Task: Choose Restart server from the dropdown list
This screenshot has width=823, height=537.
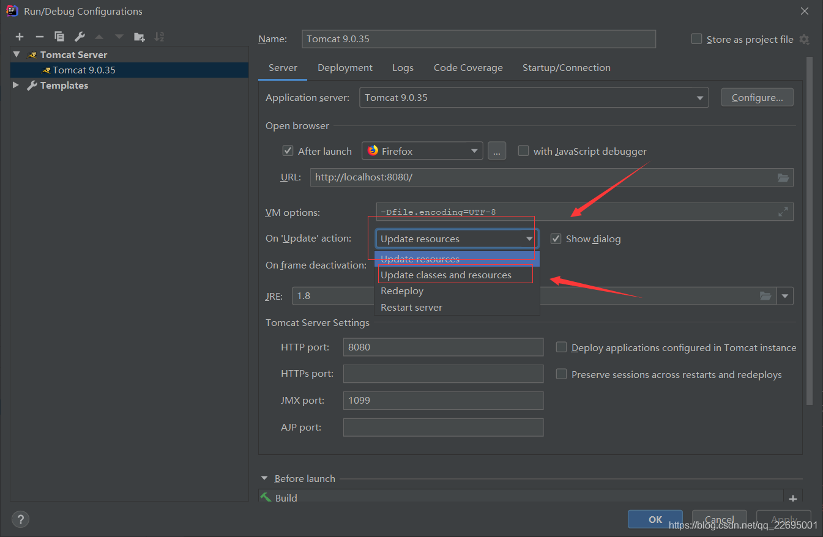Action: click(456, 307)
